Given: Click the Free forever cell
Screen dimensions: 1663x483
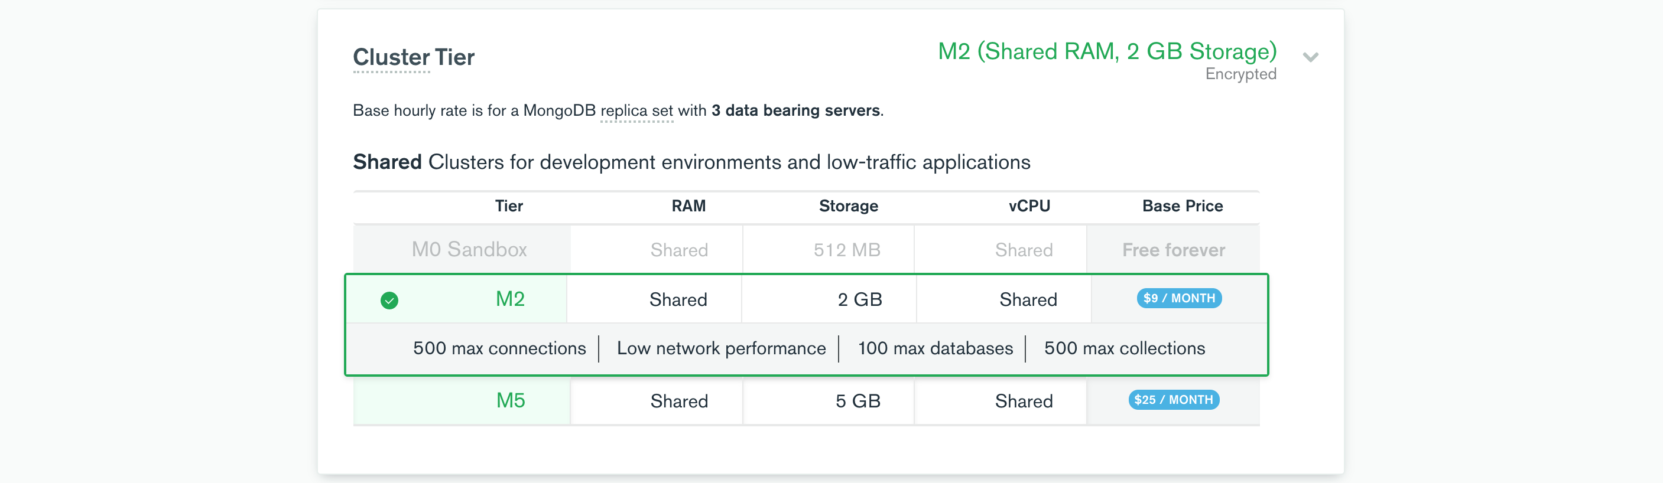Looking at the screenshot, I should tap(1174, 250).
